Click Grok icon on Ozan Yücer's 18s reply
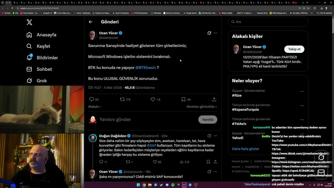 point(209,172)
